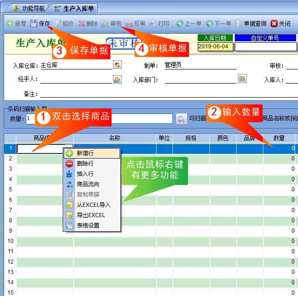The height and width of the screenshot is (296, 298).
Task: Choose 商品流向 in context menu
Action: (92, 184)
